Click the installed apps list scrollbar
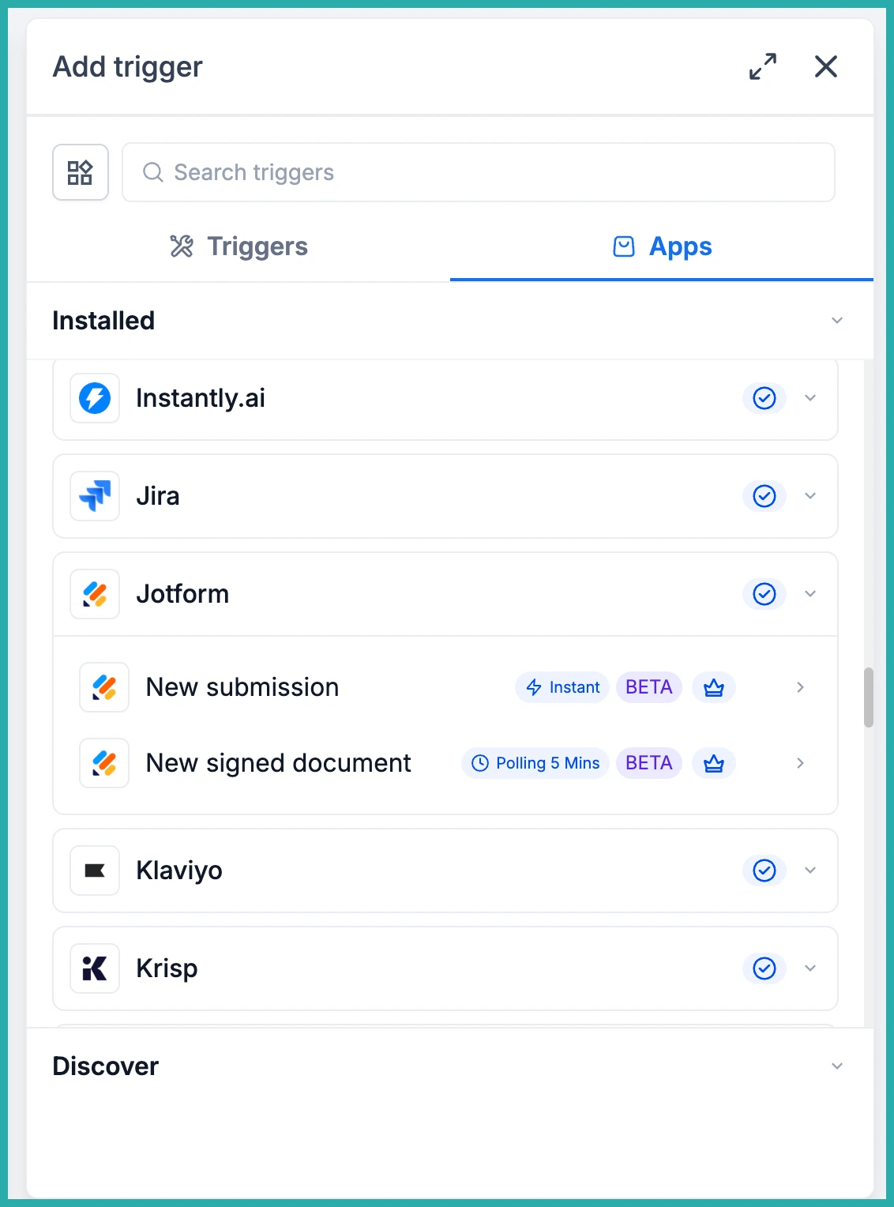 869,698
